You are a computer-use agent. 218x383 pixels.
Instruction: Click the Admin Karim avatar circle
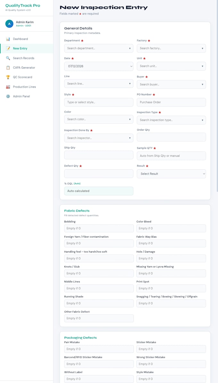pyautogui.click(x=9, y=24)
